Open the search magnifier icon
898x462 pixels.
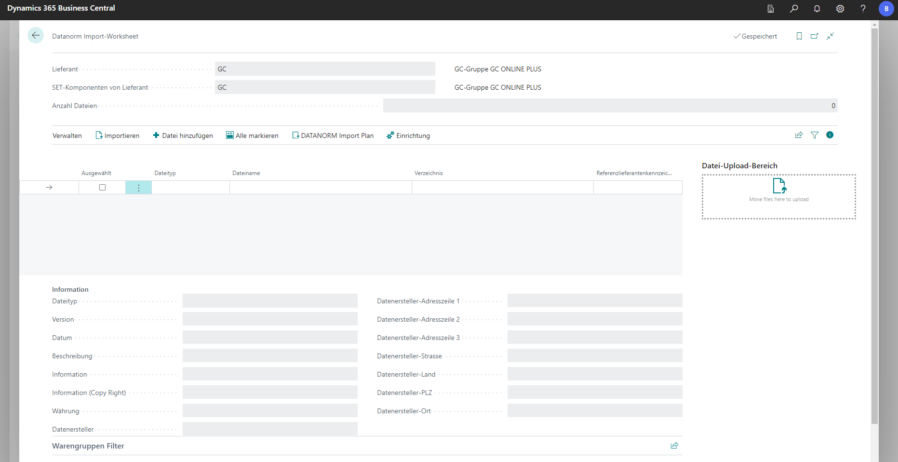[x=793, y=9]
